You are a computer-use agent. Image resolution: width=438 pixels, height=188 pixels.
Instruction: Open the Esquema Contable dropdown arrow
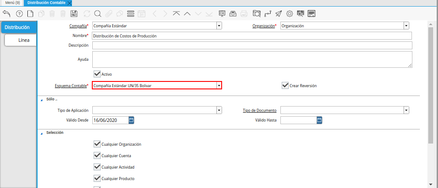click(x=219, y=85)
